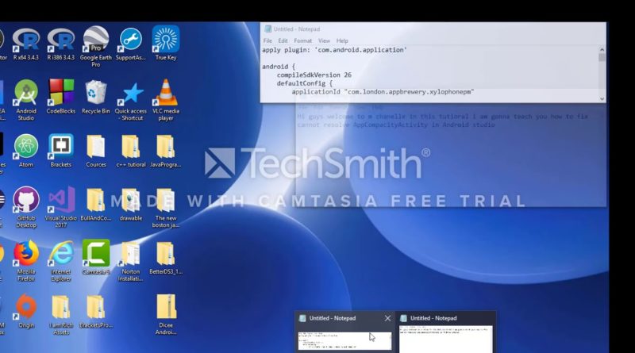Viewport: 635px width, 353px height.
Task: Open The new boston ja... folder
Action: pyautogui.click(x=166, y=208)
